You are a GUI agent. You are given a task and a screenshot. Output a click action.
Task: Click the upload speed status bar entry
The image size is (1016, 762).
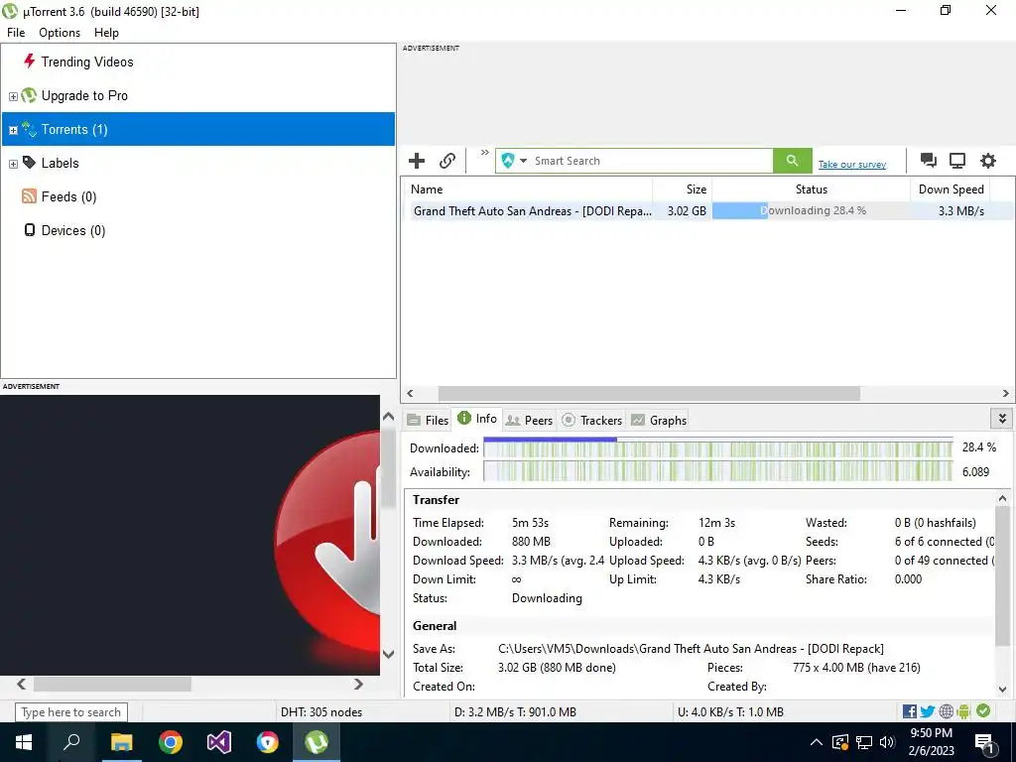(x=730, y=712)
